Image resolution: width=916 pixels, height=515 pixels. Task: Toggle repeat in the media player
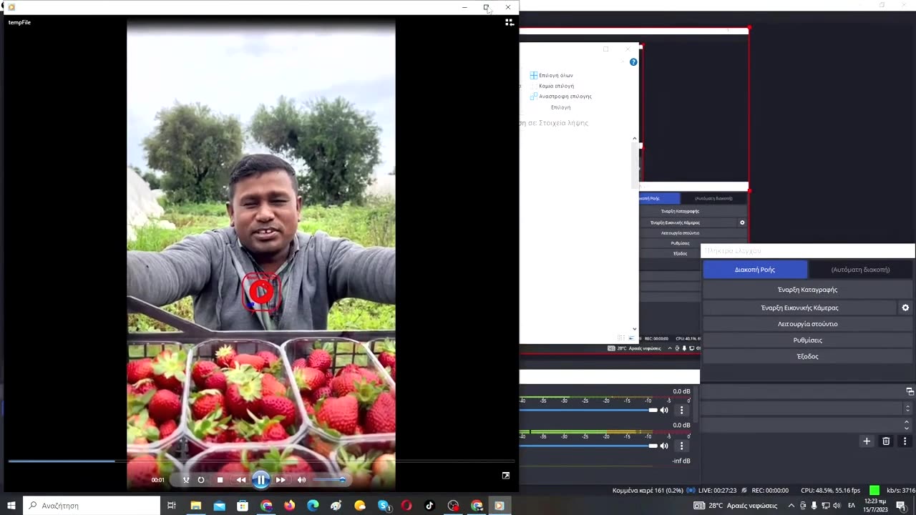201,480
